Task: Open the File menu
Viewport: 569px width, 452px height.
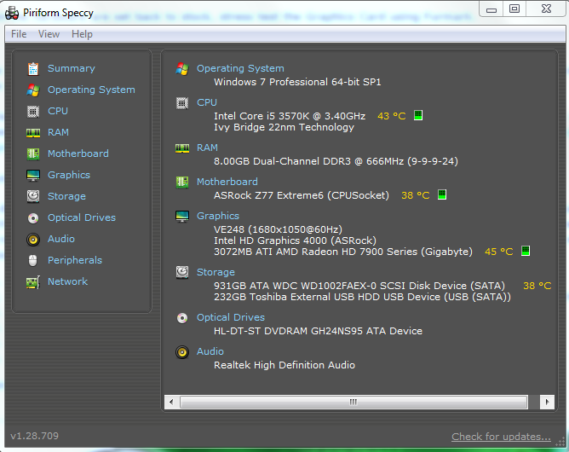Action: [19, 34]
